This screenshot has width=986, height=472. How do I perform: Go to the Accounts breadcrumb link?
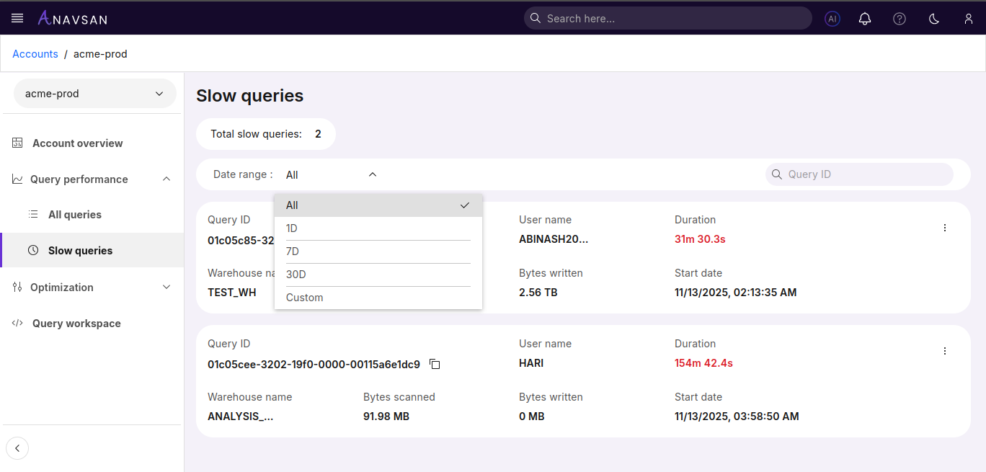(x=35, y=54)
